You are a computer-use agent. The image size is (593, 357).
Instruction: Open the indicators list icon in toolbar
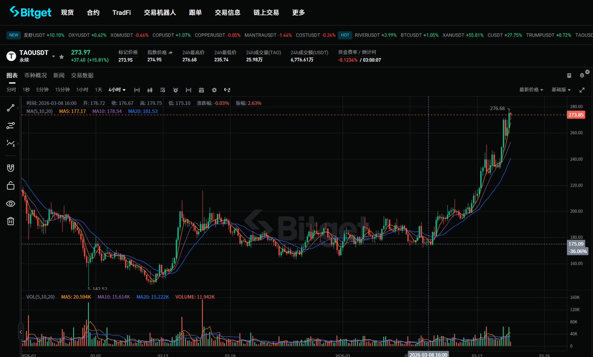pyautogui.click(x=163, y=90)
